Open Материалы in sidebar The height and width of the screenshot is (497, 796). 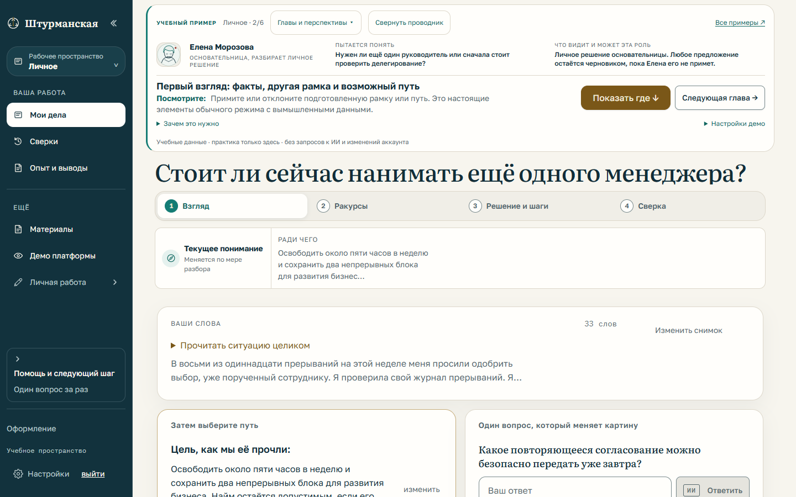point(66,229)
